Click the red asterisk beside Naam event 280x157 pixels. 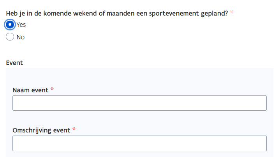(x=52, y=90)
